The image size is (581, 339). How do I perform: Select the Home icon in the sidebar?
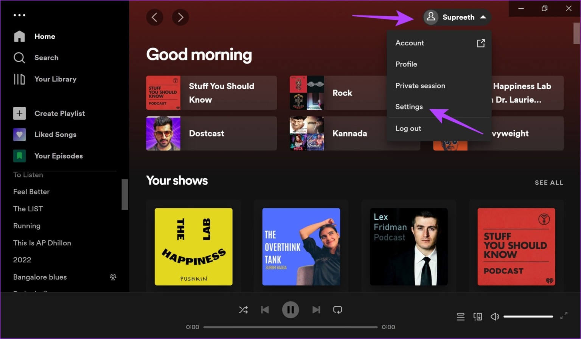(x=19, y=36)
